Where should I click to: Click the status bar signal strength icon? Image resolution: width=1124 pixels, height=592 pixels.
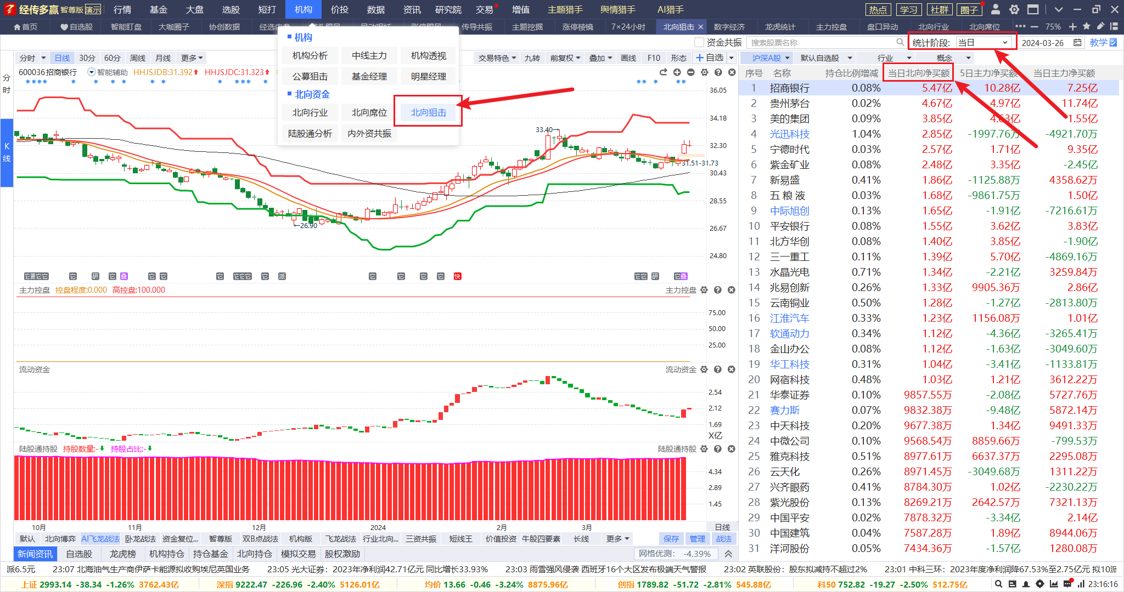coord(1081,584)
